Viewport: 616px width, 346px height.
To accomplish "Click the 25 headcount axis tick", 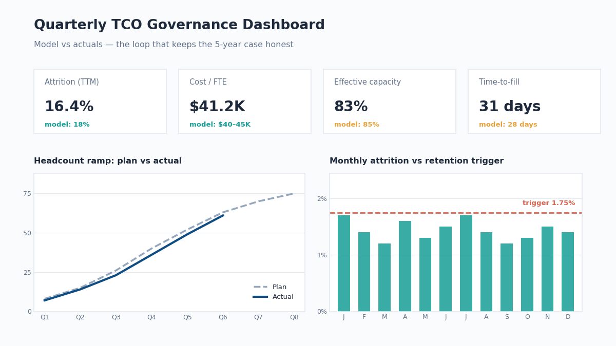I will [27, 272].
